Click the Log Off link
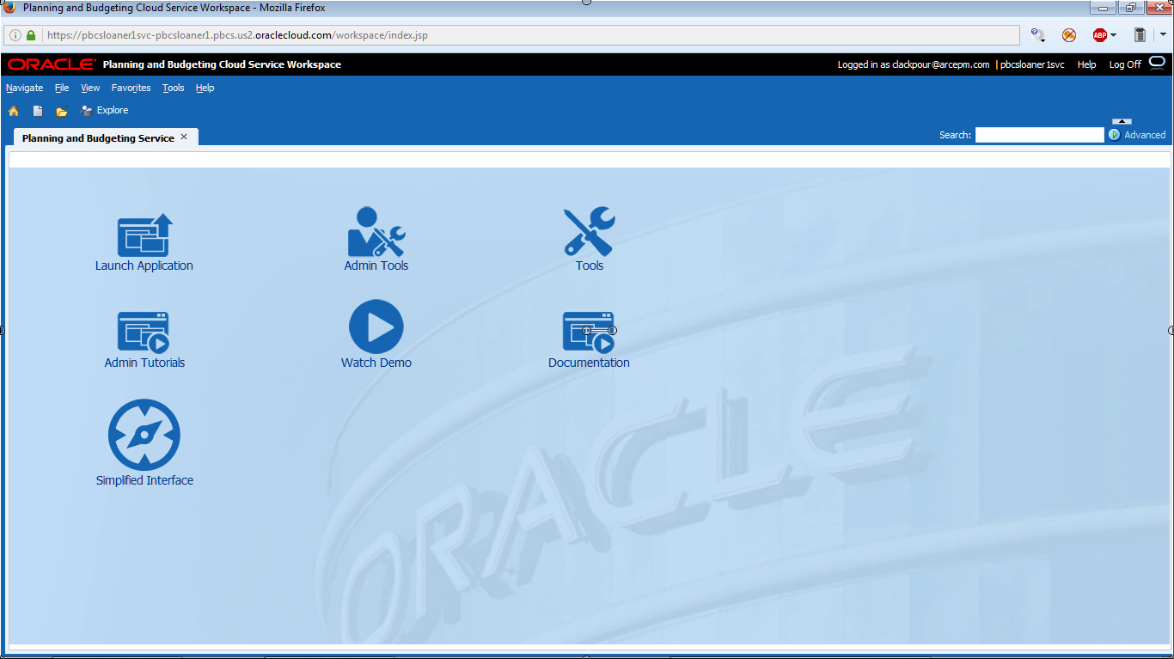The width and height of the screenshot is (1174, 659). (x=1125, y=64)
